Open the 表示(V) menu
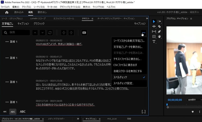 click(x=86, y=7)
